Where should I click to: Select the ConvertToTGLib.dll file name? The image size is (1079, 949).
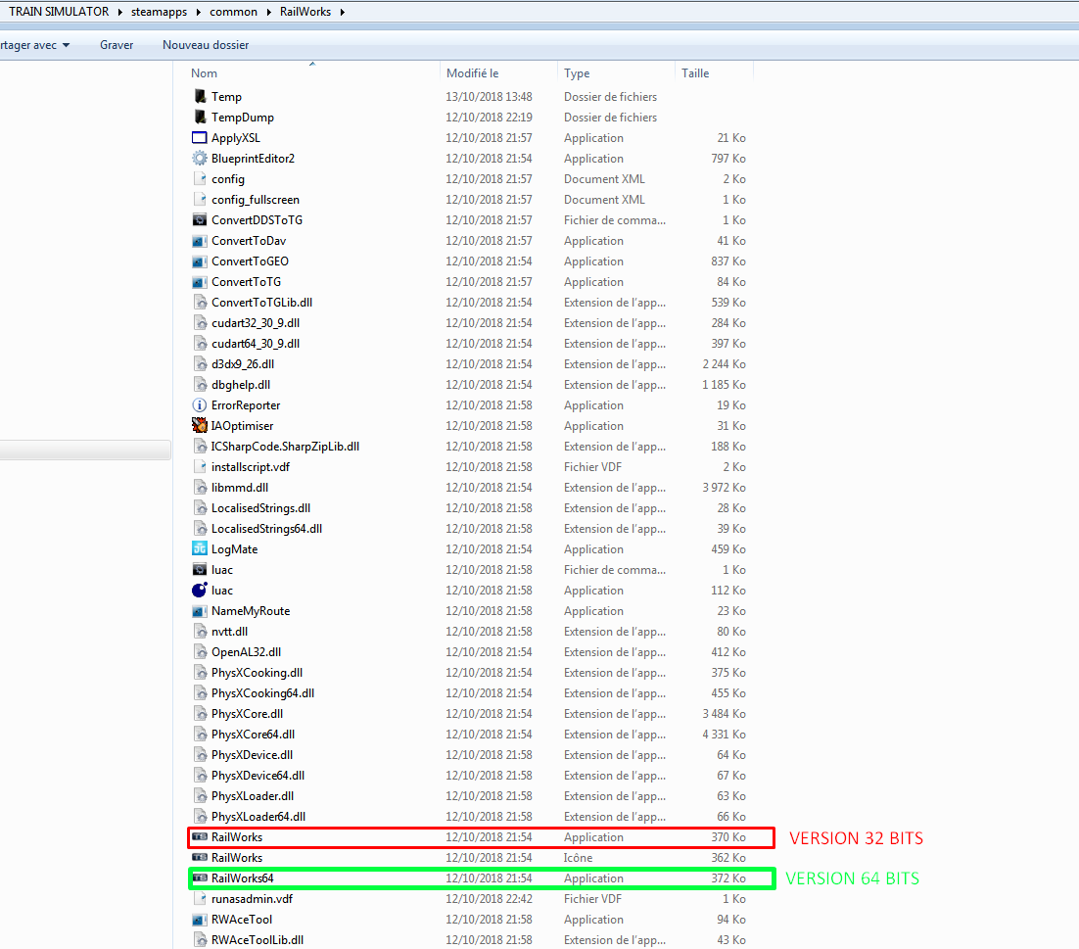[x=261, y=302]
